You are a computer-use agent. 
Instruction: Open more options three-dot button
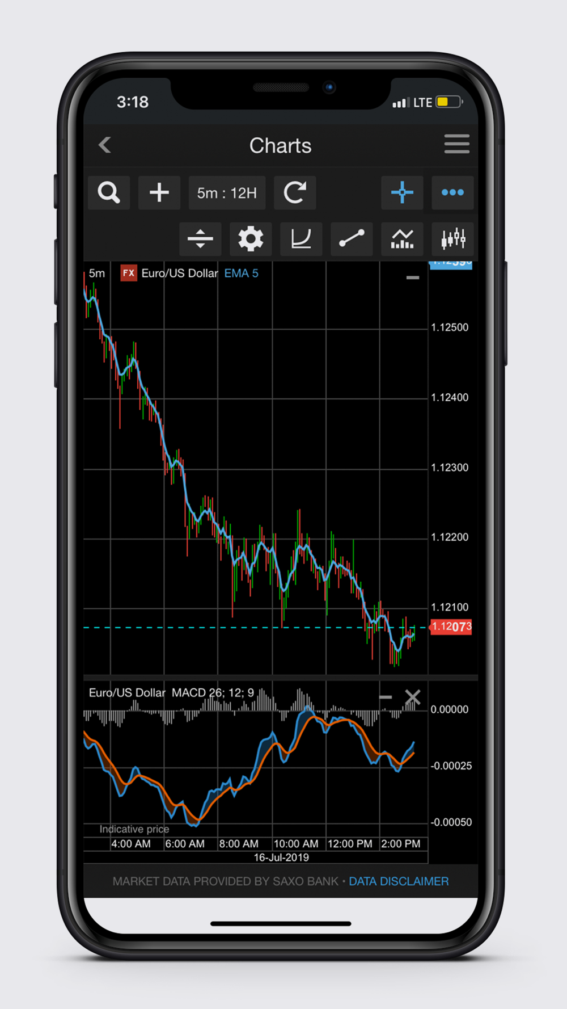(x=452, y=193)
